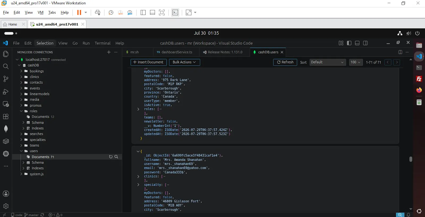Image resolution: width=425 pixels, height=217 pixels.
Task: Add a MongoDB connection with plus icon
Action: (x=109, y=52)
